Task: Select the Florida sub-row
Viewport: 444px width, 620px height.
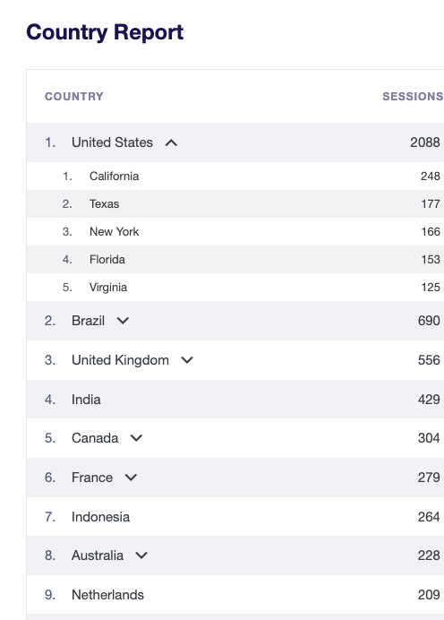Action: 235,259
